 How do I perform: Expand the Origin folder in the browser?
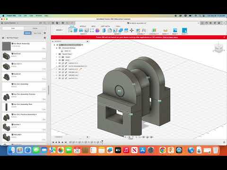pos(57,57)
